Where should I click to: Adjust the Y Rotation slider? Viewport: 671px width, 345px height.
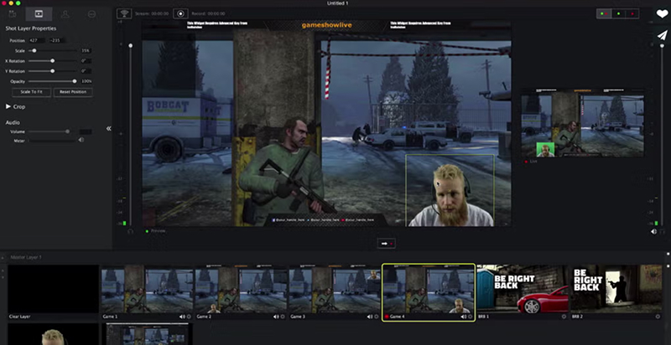click(52, 71)
